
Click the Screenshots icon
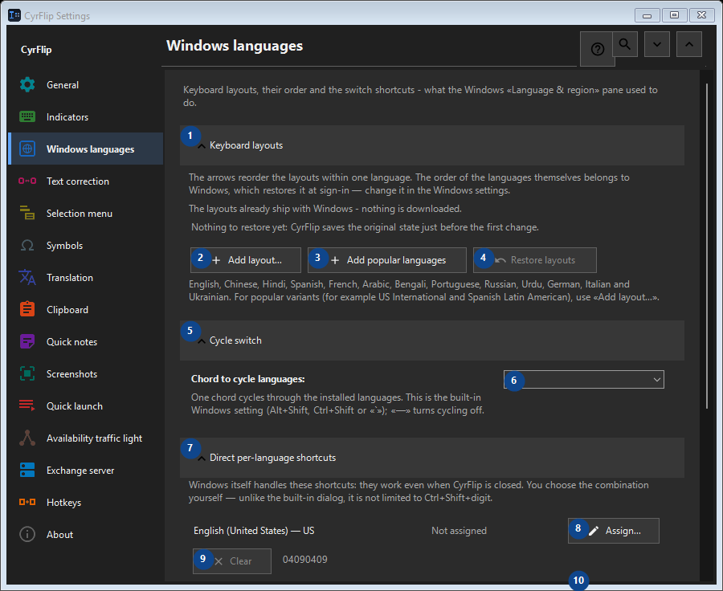click(x=27, y=373)
